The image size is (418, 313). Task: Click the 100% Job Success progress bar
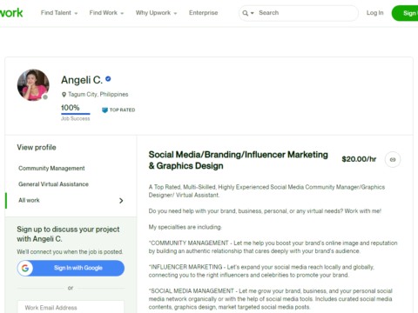click(x=76, y=114)
